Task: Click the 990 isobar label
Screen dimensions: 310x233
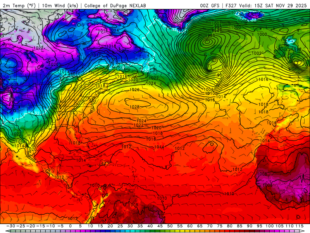Action: click(220, 75)
